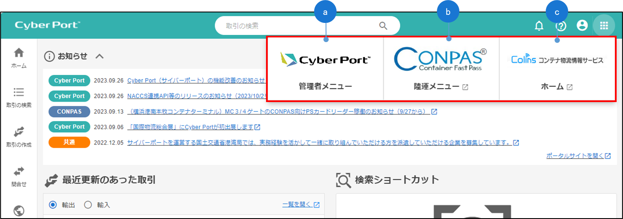Click the notification bell icon
623x219 pixels.
539,26
